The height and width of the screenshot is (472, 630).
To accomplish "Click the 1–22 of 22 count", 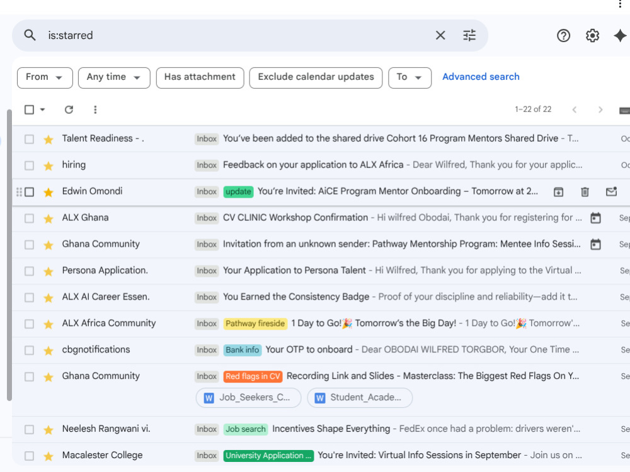I will (533, 109).
